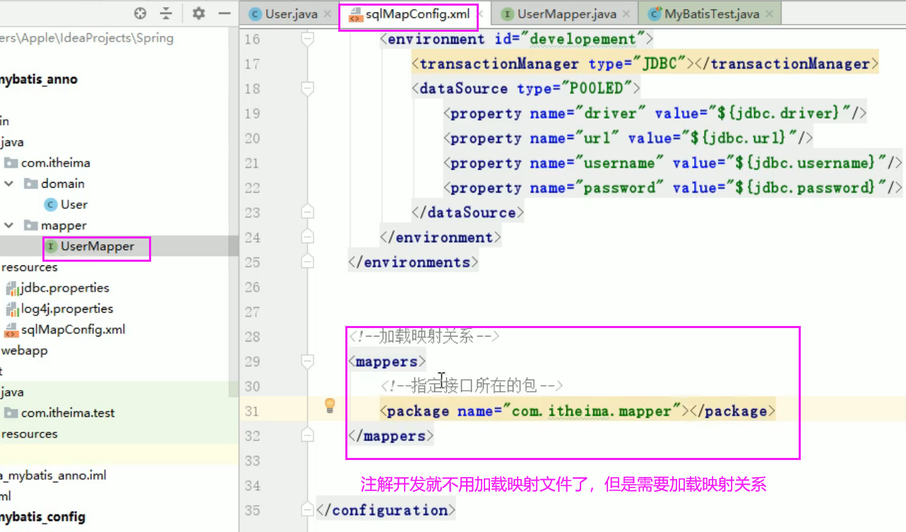Viewport: 906px width, 532px height.
Task: Fold the mappers tag at line 29
Action: [307, 362]
